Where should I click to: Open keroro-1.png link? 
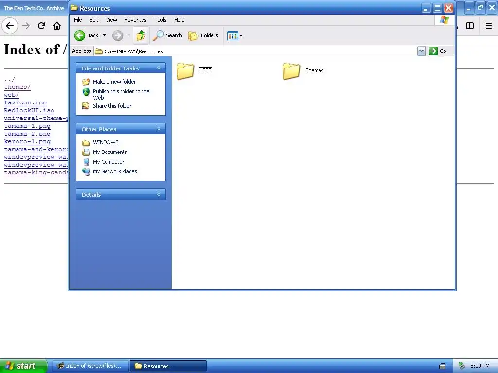point(27,141)
